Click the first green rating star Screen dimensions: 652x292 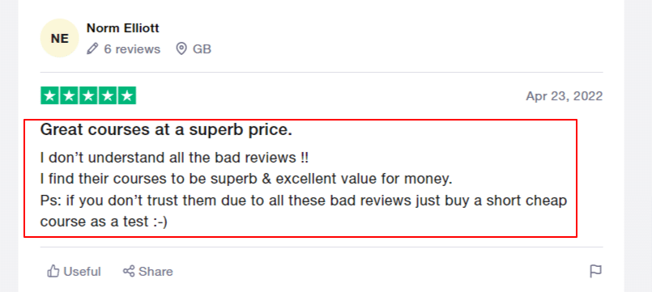[50, 96]
